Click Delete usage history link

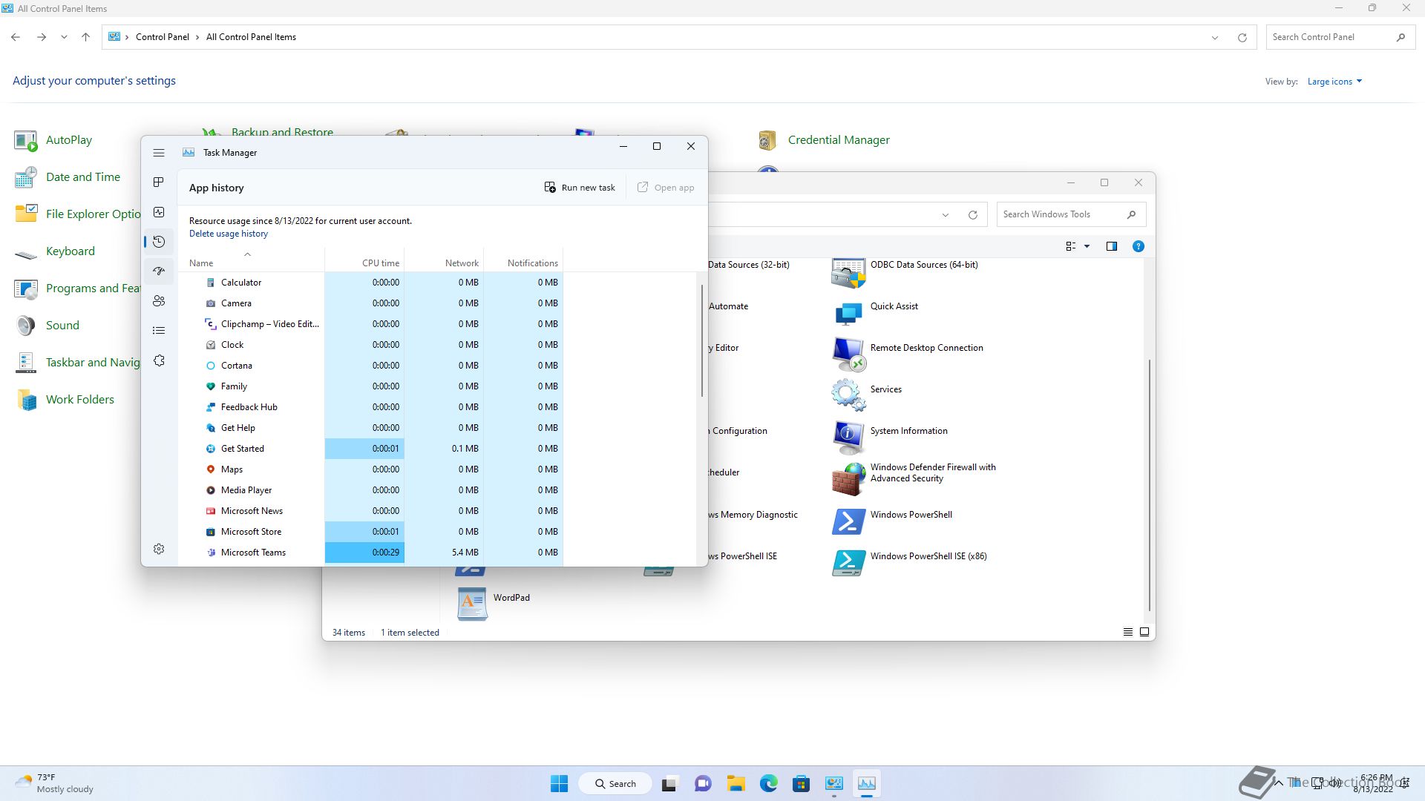pos(229,234)
